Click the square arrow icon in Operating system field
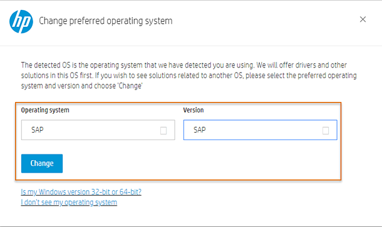 163,131
